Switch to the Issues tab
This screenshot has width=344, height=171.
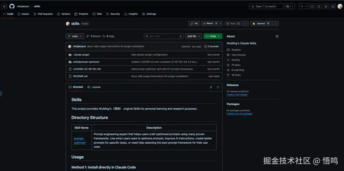[23, 14]
